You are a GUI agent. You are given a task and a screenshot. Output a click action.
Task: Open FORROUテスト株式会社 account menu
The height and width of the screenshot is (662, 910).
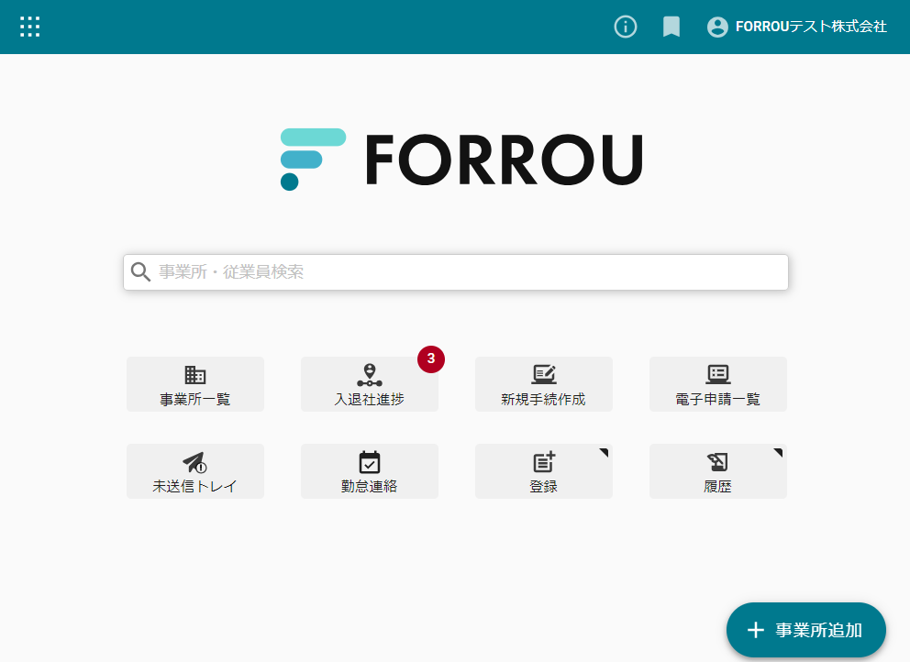797,27
